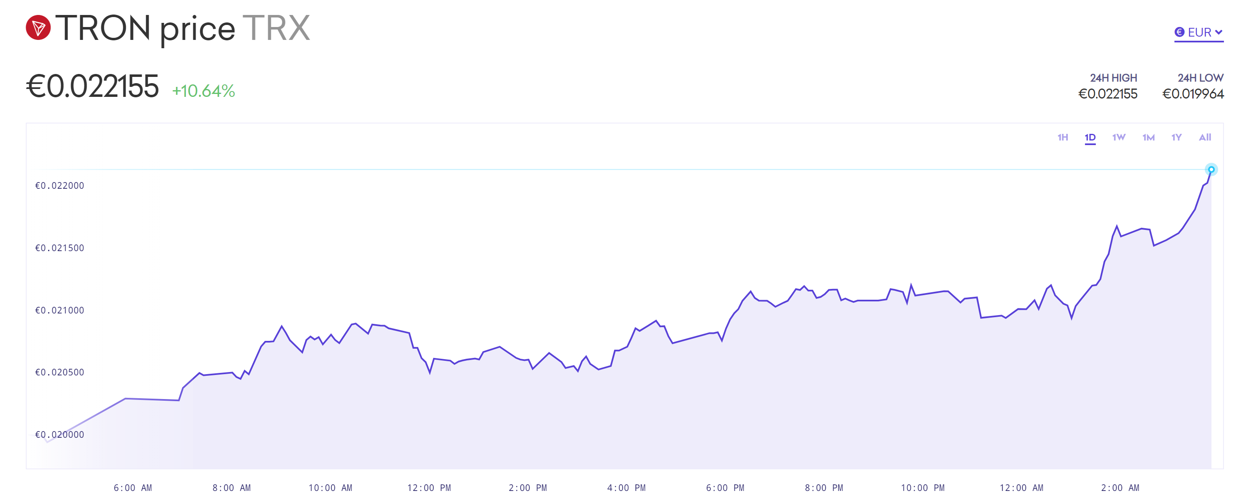
Task: Click the 12:00 PM time axis label
Action: [x=429, y=488]
